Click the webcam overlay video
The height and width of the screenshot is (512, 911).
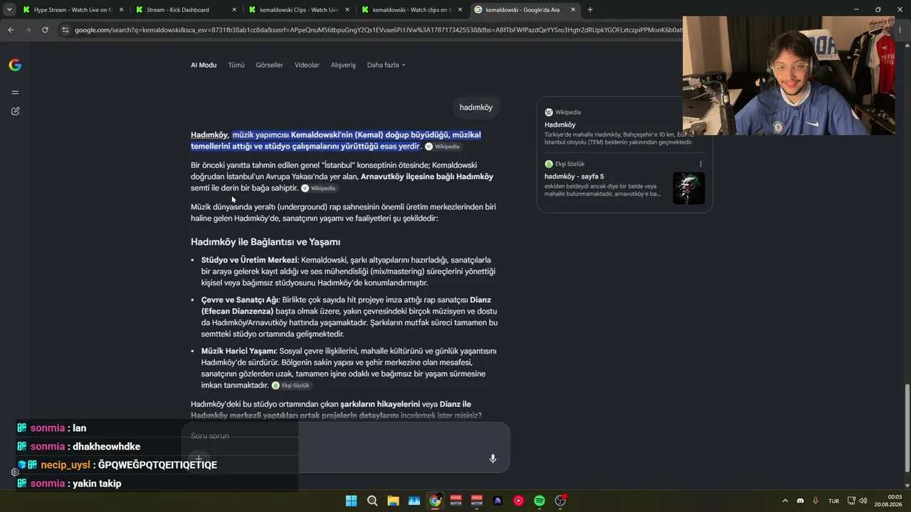[789, 75]
